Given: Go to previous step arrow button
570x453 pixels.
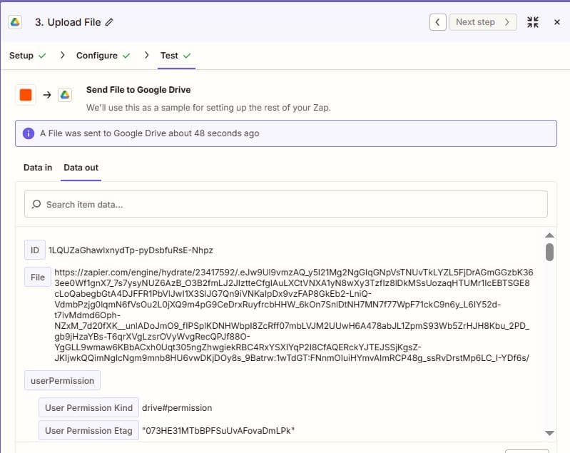Looking at the screenshot, I should point(438,22).
